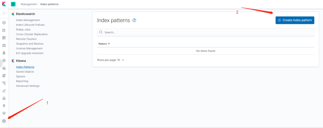This screenshot has width=323, height=128.
Task: Open Snapshot and Restore link
Action: coord(30,44)
